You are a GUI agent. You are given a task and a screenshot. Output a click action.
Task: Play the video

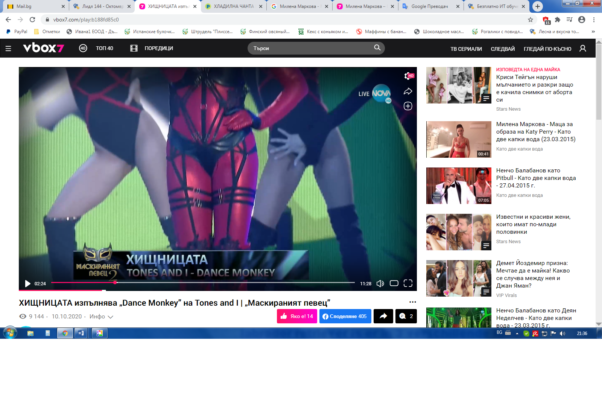pos(27,283)
